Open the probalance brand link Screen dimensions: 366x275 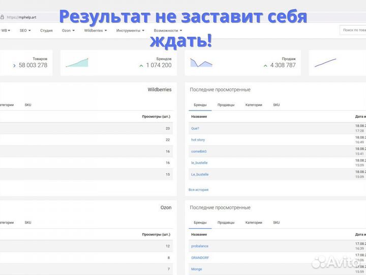point(200,246)
